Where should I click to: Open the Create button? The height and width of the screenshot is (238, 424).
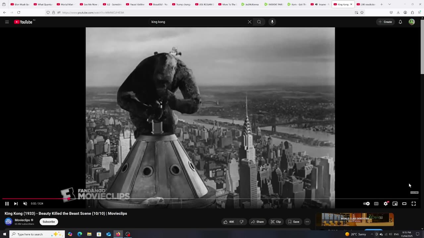(385, 22)
